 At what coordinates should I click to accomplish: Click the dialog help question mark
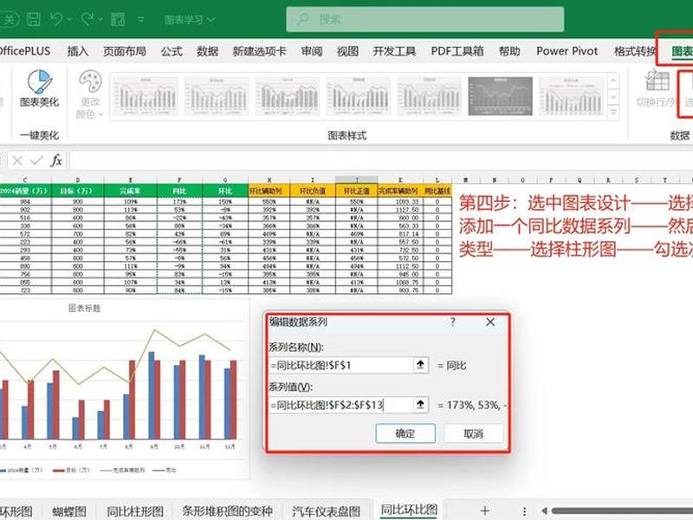(452, 322)
